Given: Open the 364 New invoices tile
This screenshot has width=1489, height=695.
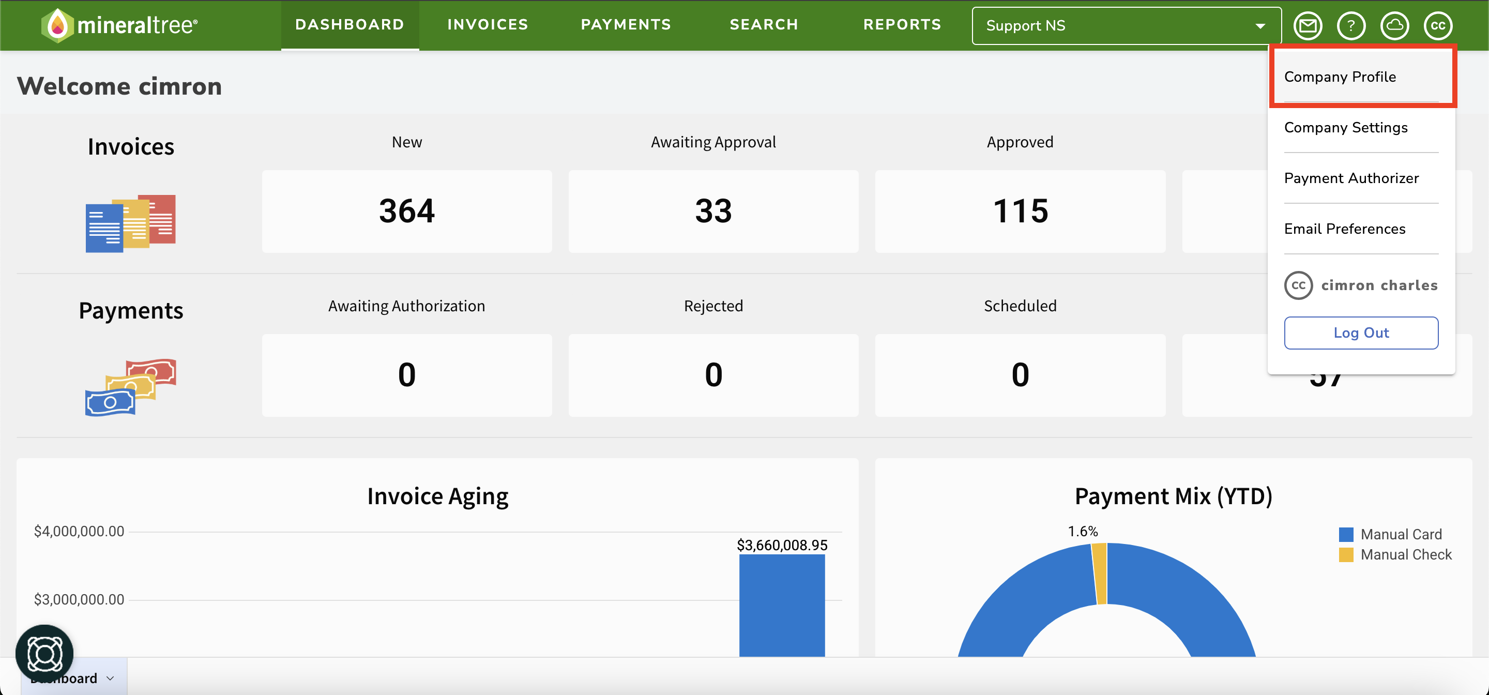Looking at the screenshot, I should [x=407, y=211].
